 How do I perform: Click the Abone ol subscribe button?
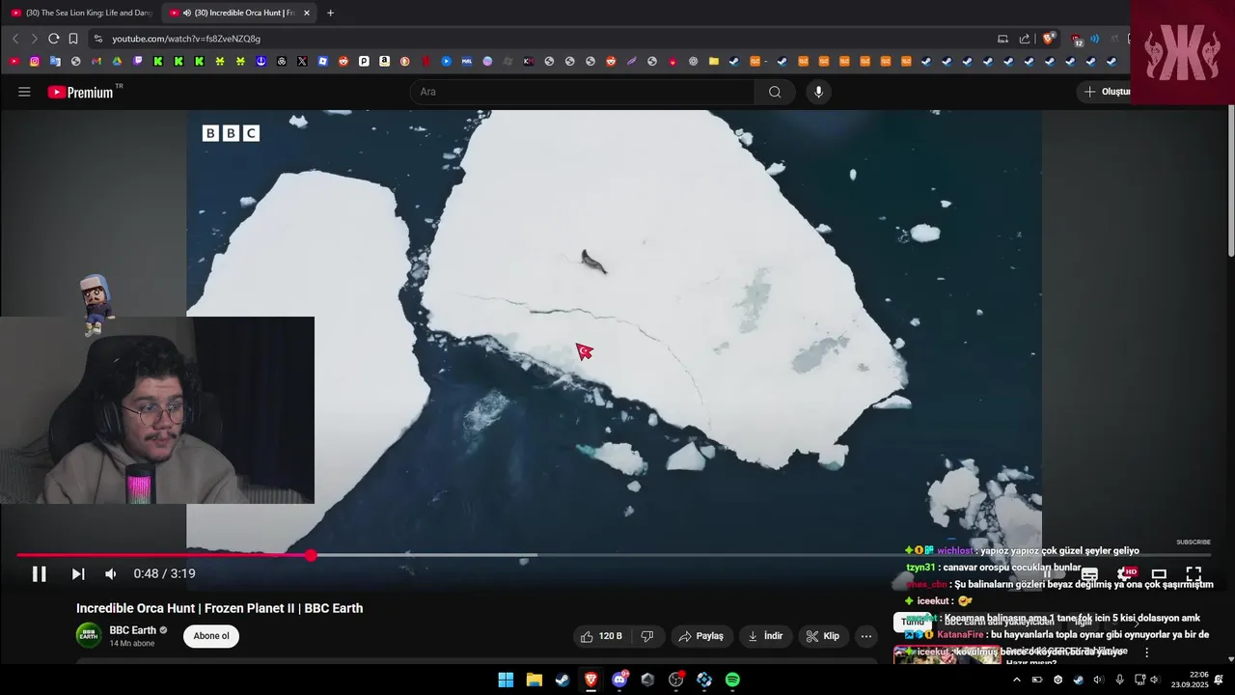click(211, 636)
